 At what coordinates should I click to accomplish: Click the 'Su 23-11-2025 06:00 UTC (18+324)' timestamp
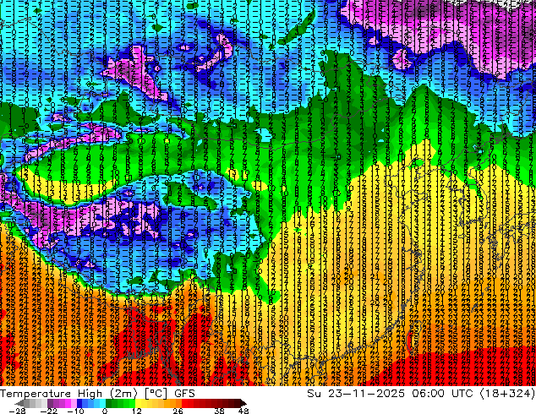421,394
